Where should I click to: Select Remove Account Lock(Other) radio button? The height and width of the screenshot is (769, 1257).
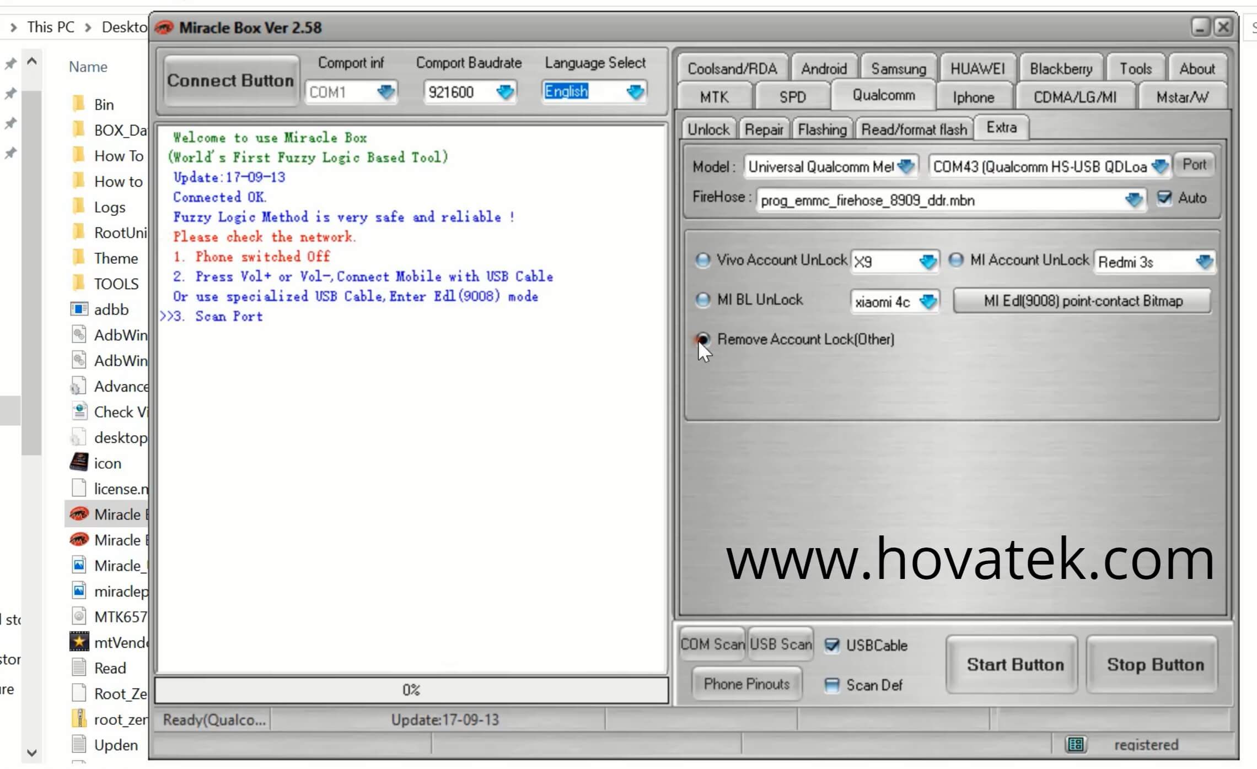(703, 339)
